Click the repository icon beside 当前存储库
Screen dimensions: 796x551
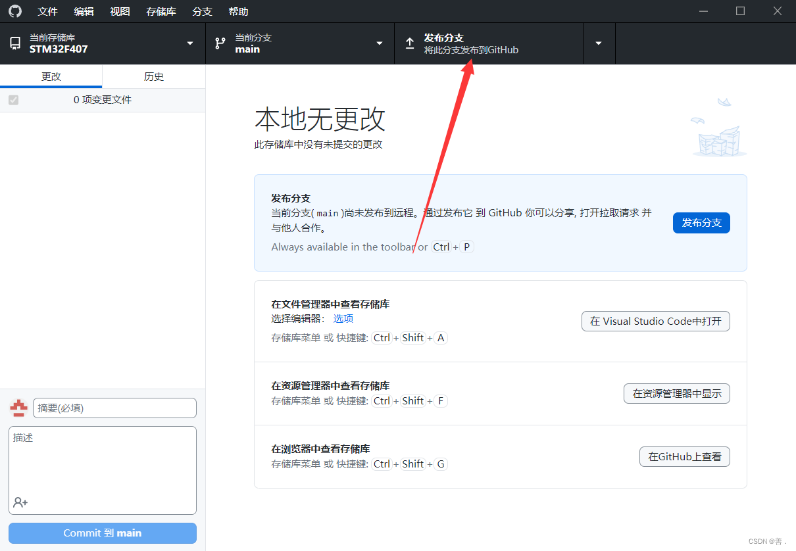[x=15, y=43]
